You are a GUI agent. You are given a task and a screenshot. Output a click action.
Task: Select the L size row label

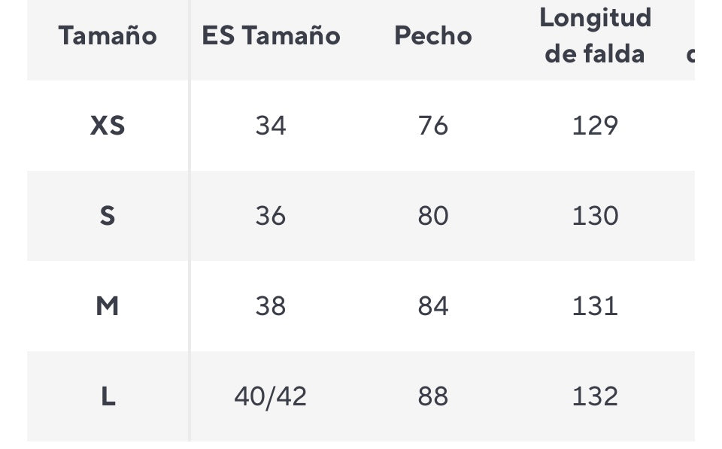[108, 396]
